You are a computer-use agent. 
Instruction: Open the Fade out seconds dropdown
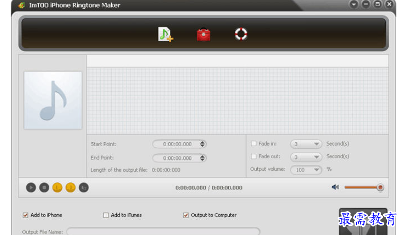306,157
